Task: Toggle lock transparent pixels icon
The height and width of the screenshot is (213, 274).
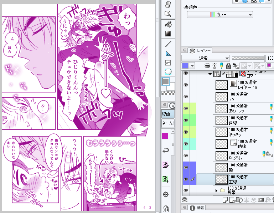Action: [x=236, y=66]
